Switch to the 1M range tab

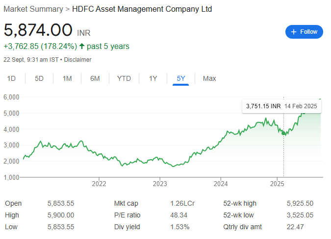67,79
